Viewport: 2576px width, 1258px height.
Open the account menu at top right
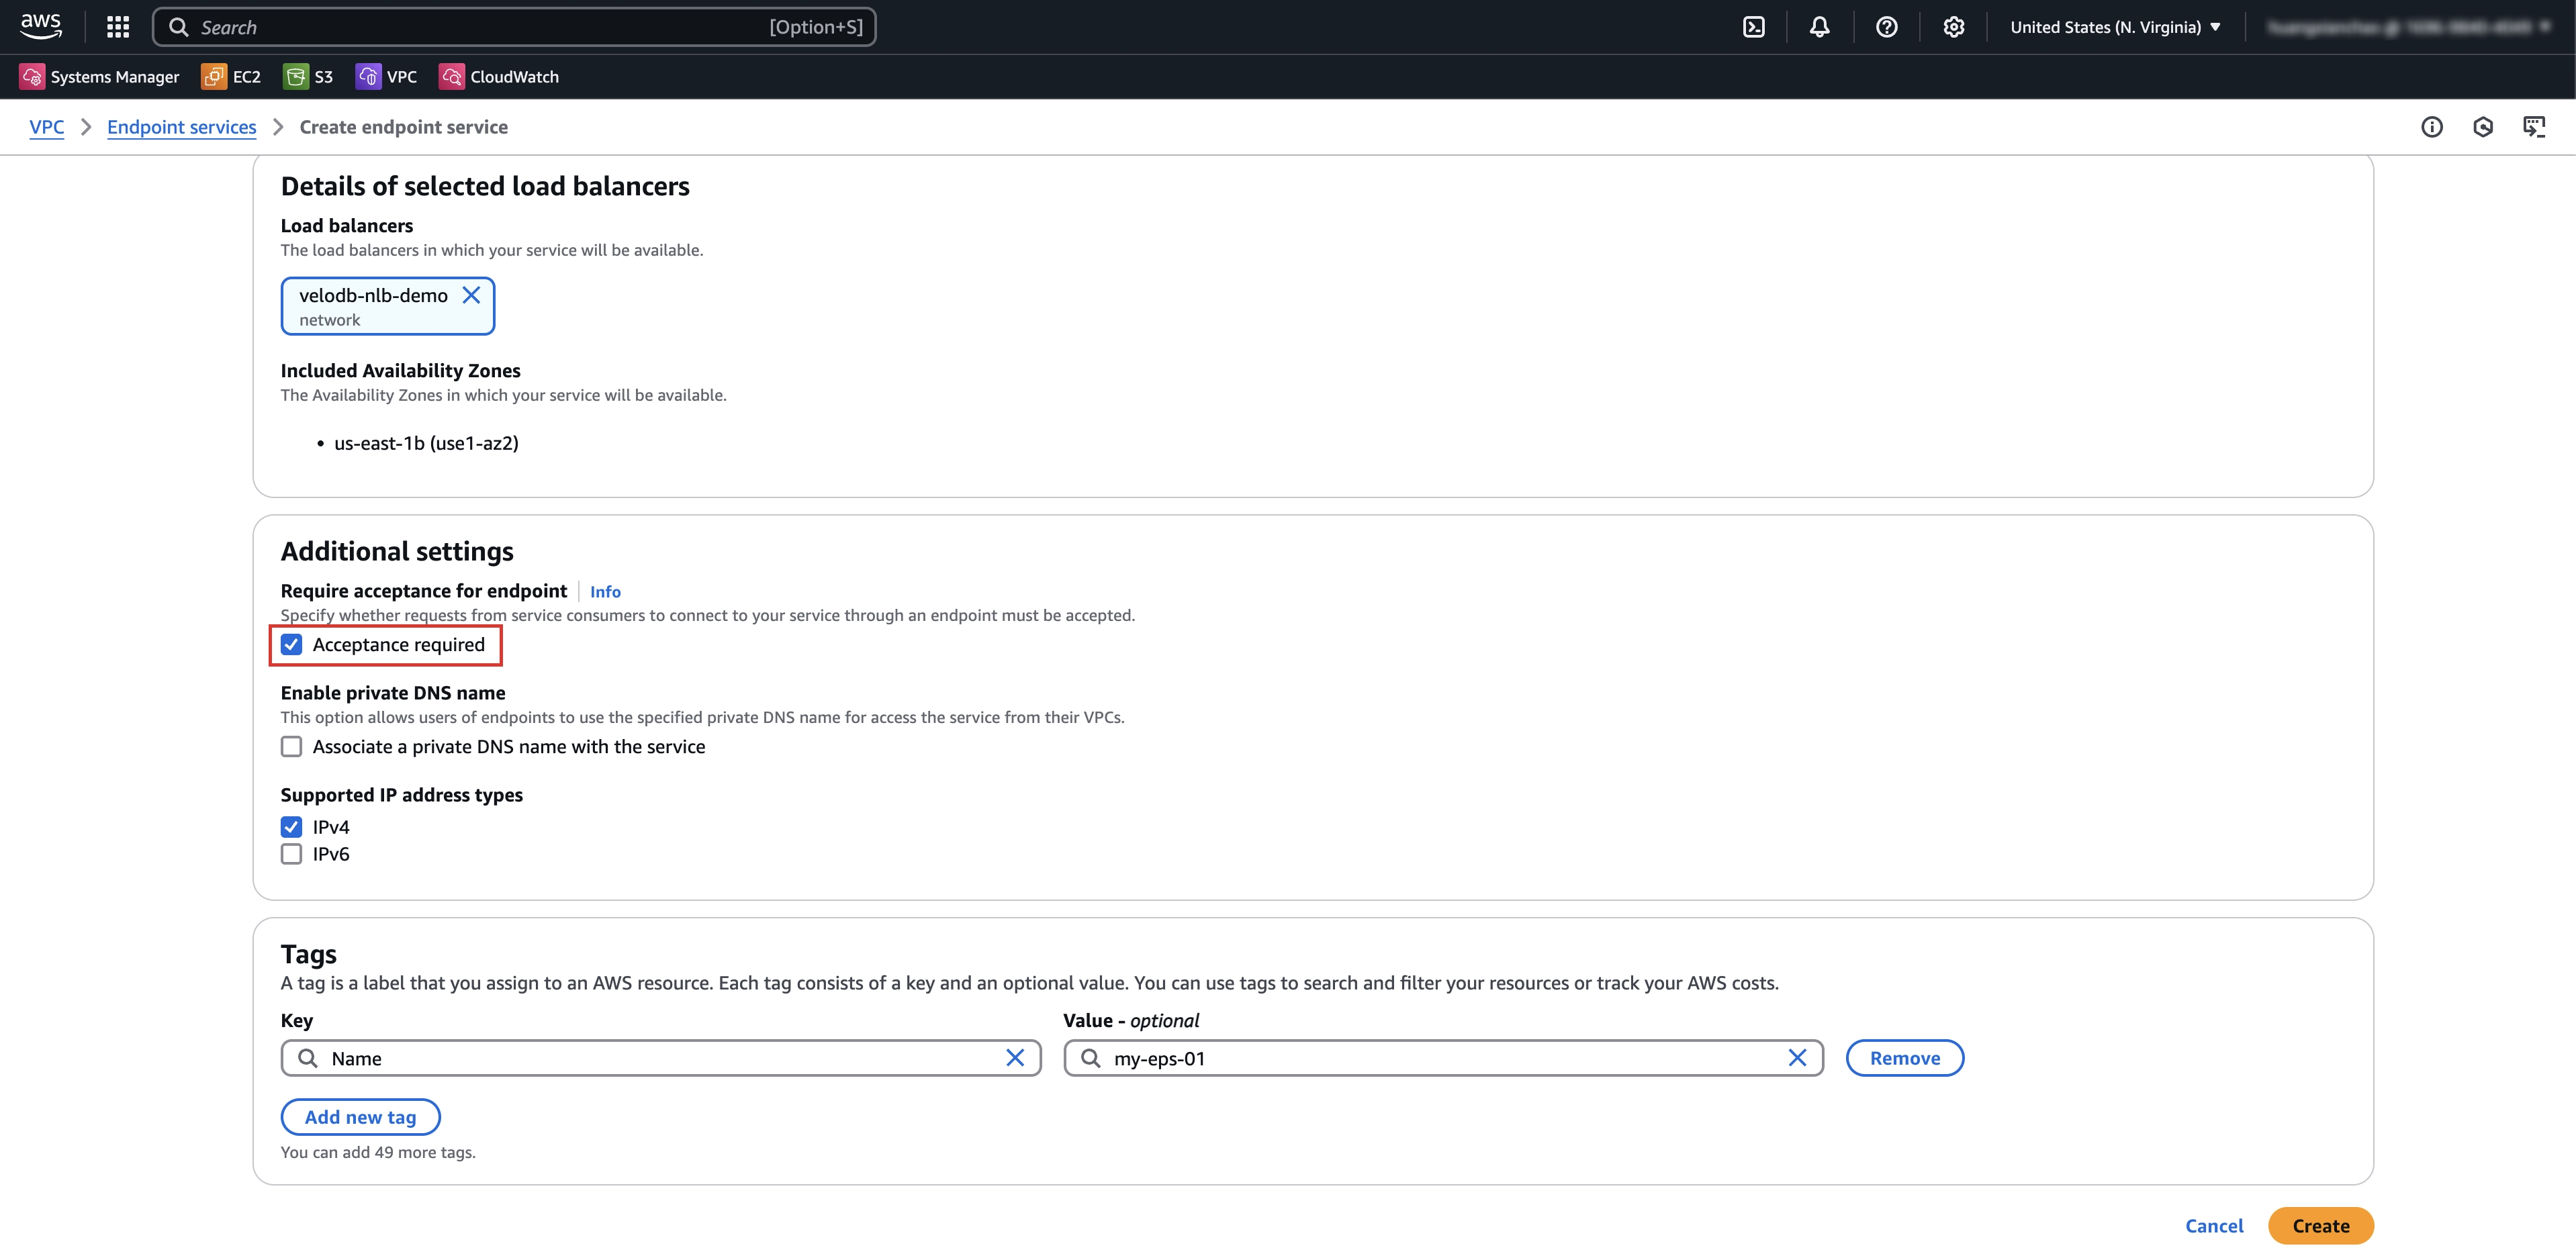coord(2410,27)
